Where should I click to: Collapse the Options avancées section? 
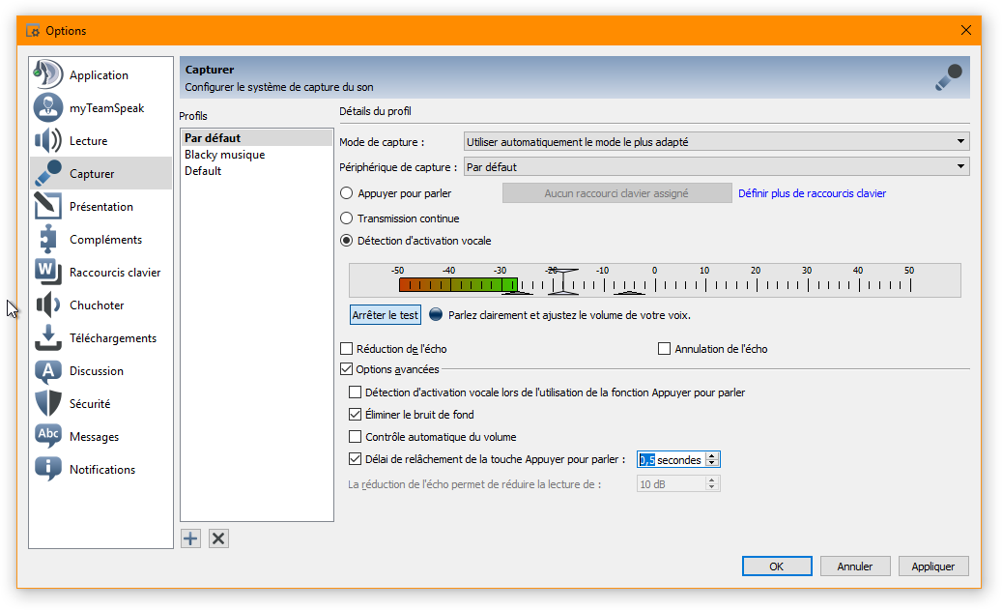pos(347,369)
